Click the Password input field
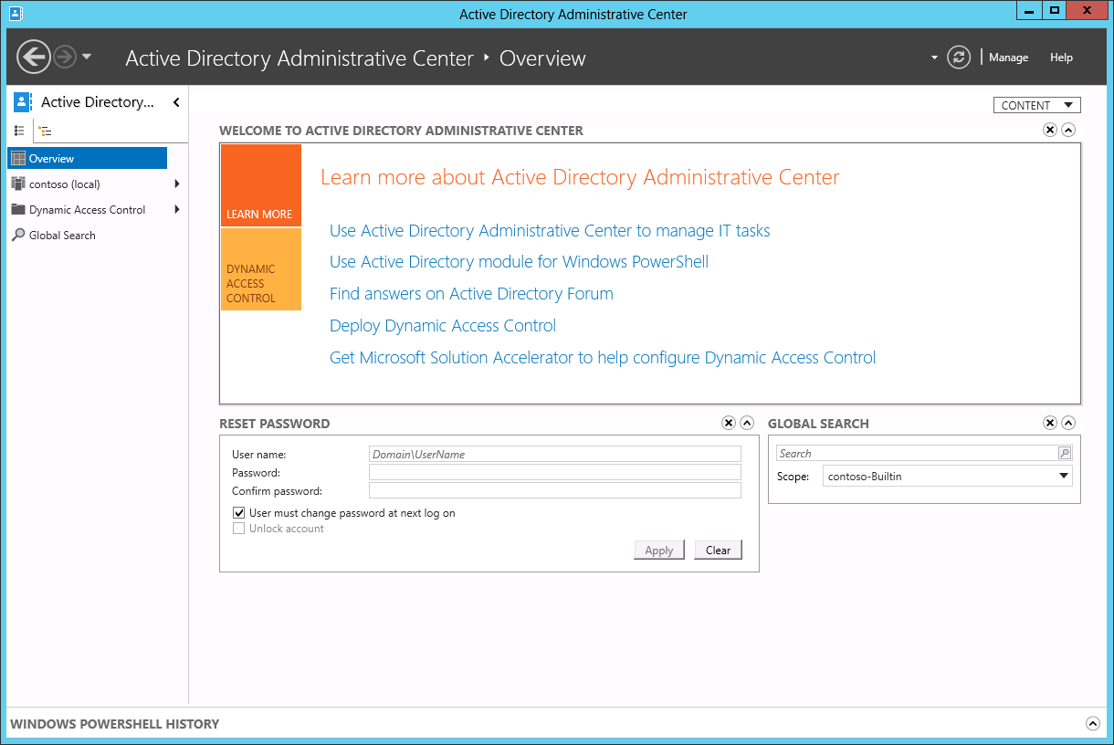Screen dimensions: 1114x745 pyautogui.click(x=555, y=472)
